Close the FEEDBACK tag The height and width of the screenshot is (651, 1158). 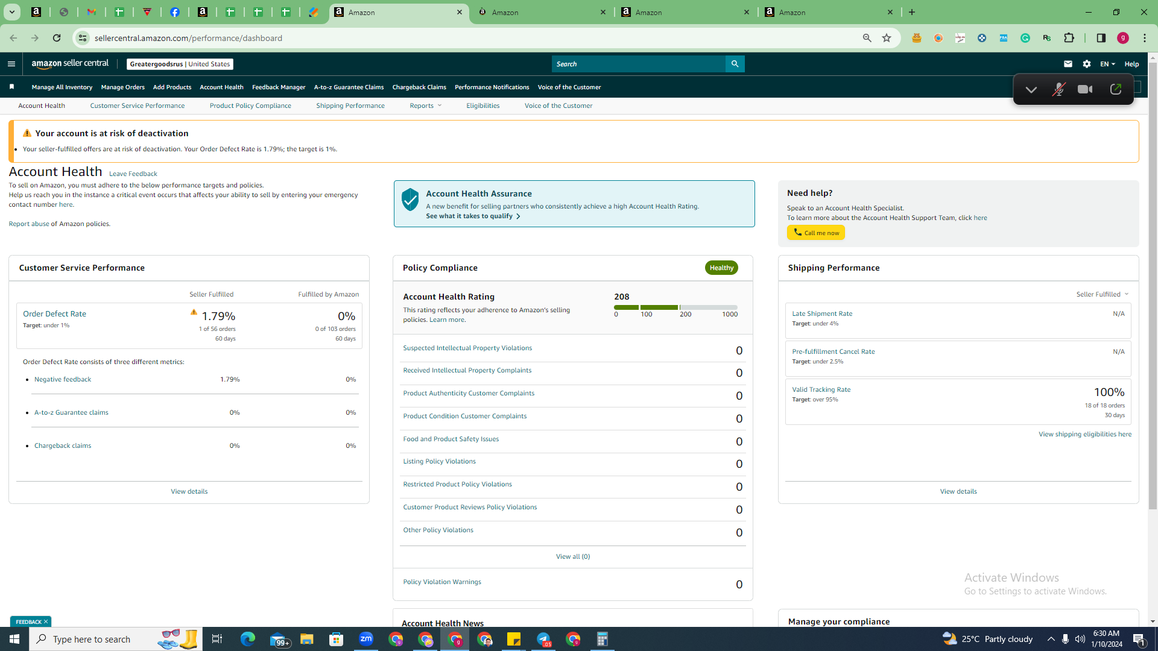pos(46,621)
